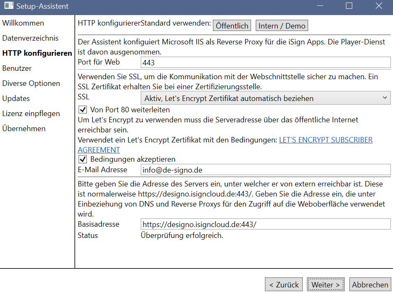Edit the Basisadresse field
The image size is (393, 292).
click(x=265, y=224)
